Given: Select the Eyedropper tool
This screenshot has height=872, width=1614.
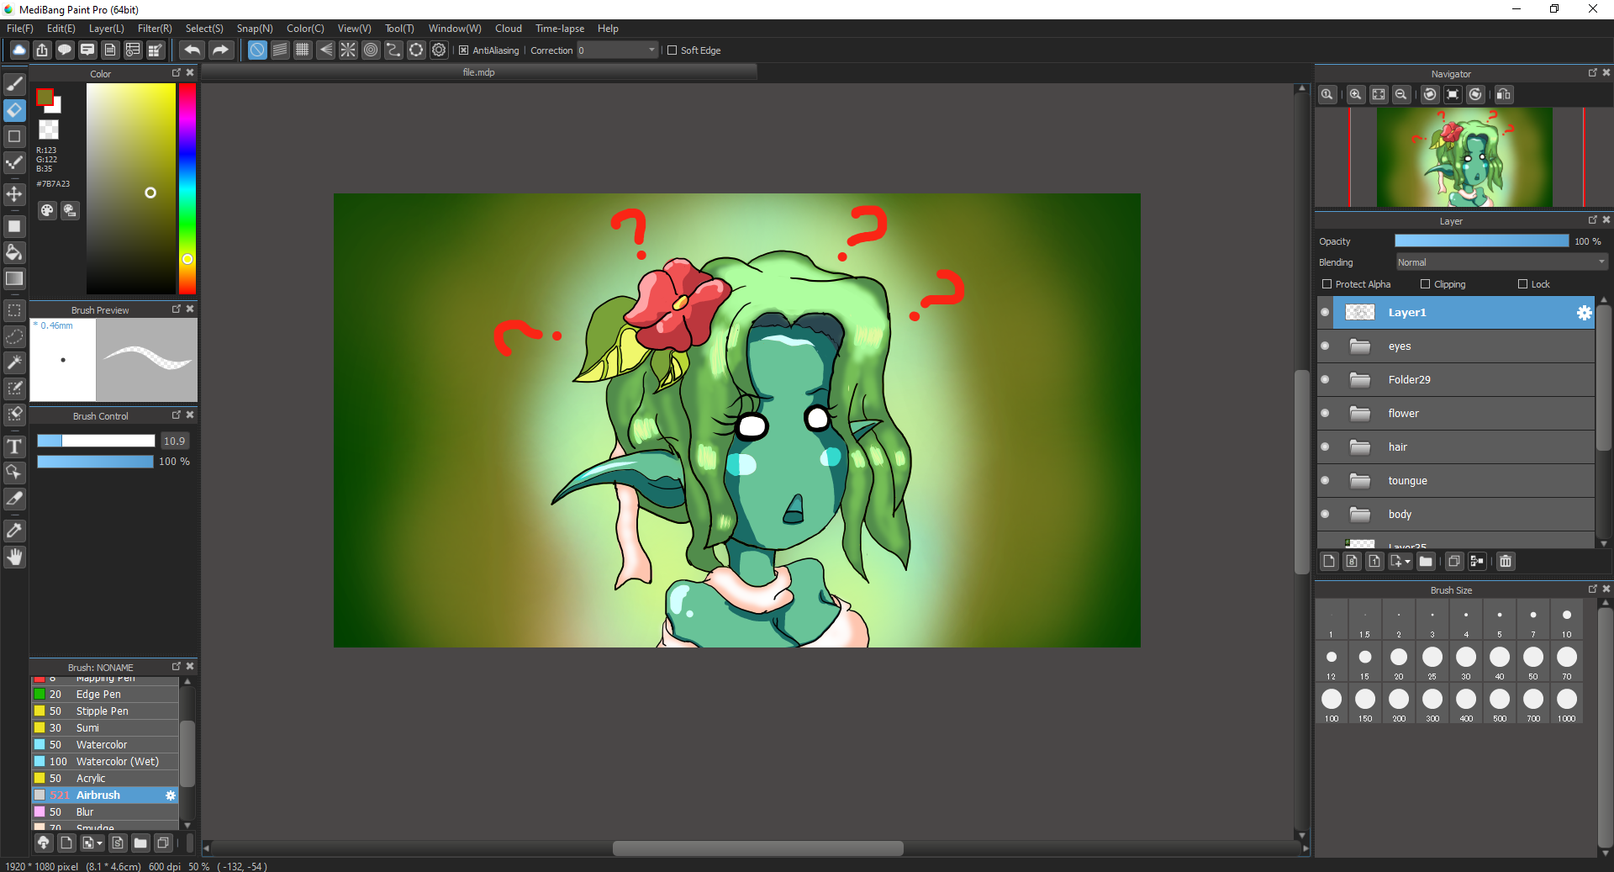Looking at the screenshot, I should [x=14, y=531].
